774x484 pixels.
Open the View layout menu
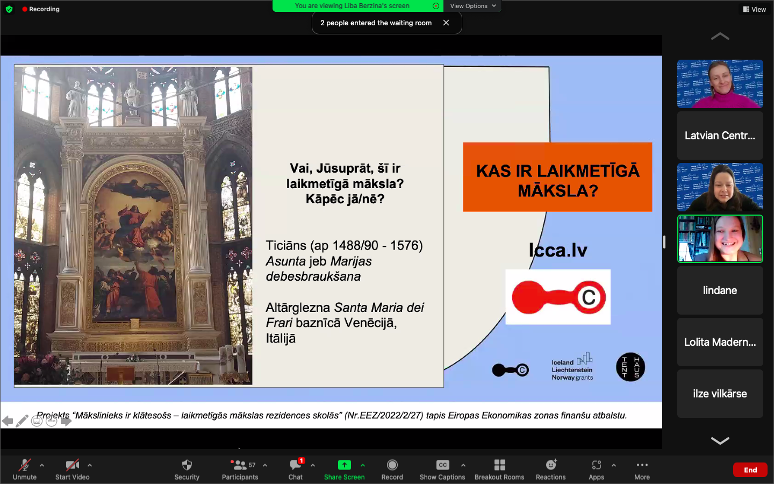(755, 9)
